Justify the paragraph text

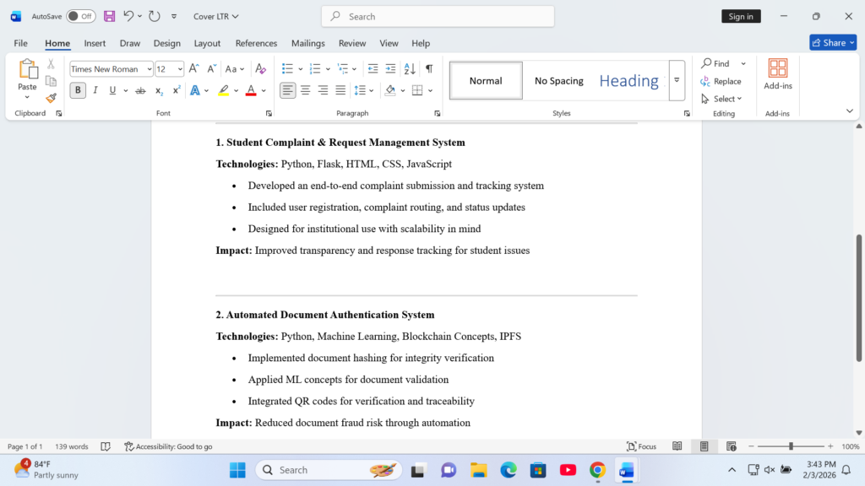[x=340, y=90]
